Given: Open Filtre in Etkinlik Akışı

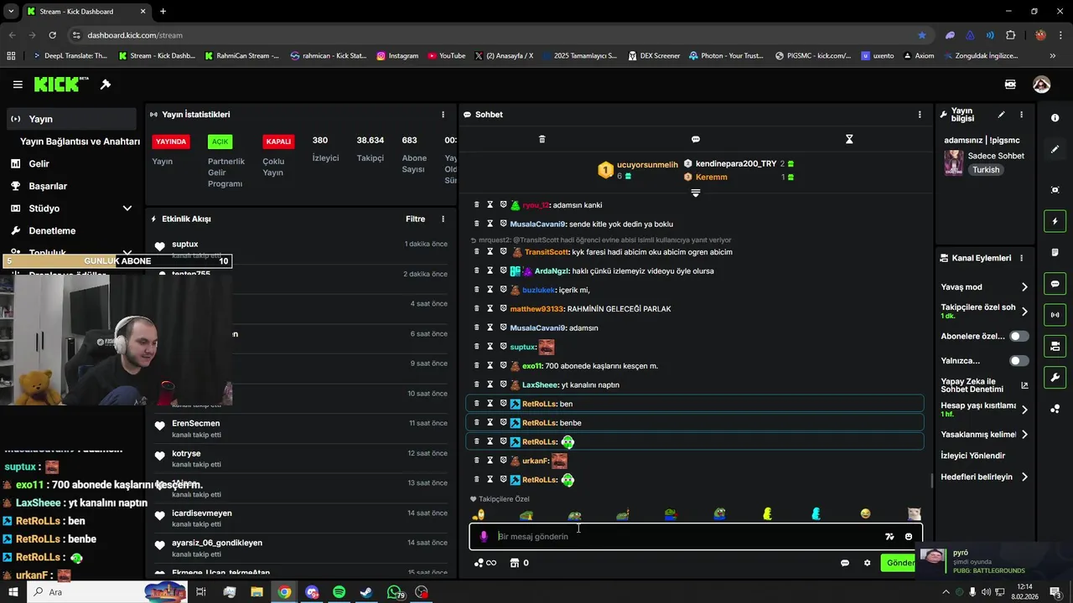Looking at the screenshot, I should click(x=415, y=219).
